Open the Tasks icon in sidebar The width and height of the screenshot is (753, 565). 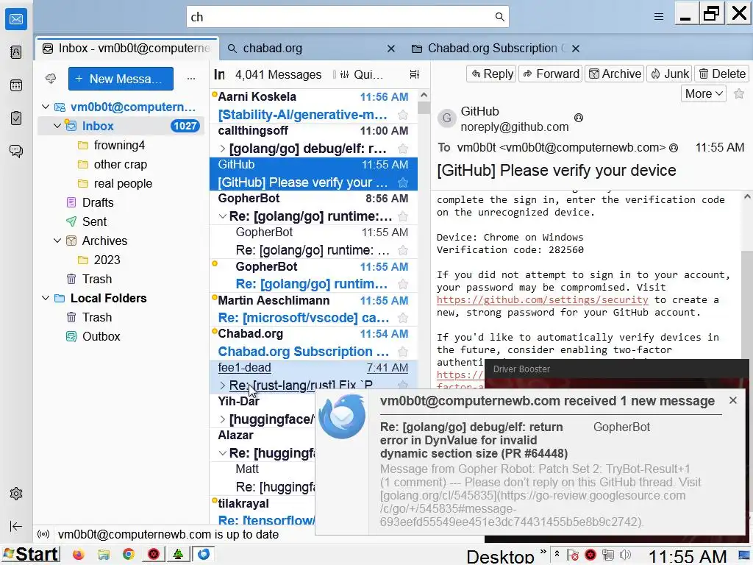tap(16, 118)
